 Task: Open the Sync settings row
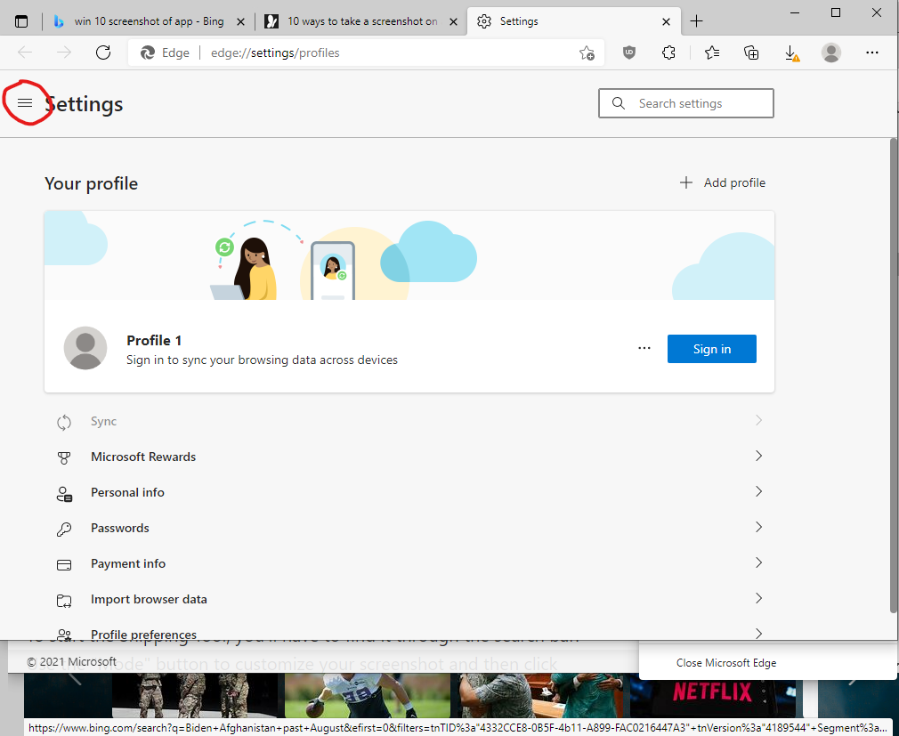[x=409, y=421]
